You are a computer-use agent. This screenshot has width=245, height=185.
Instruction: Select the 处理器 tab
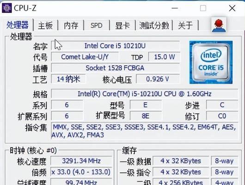pyautogui.click(x=18, y=25)
